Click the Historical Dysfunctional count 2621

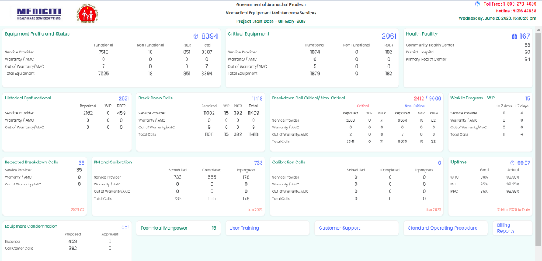point(124,98)
